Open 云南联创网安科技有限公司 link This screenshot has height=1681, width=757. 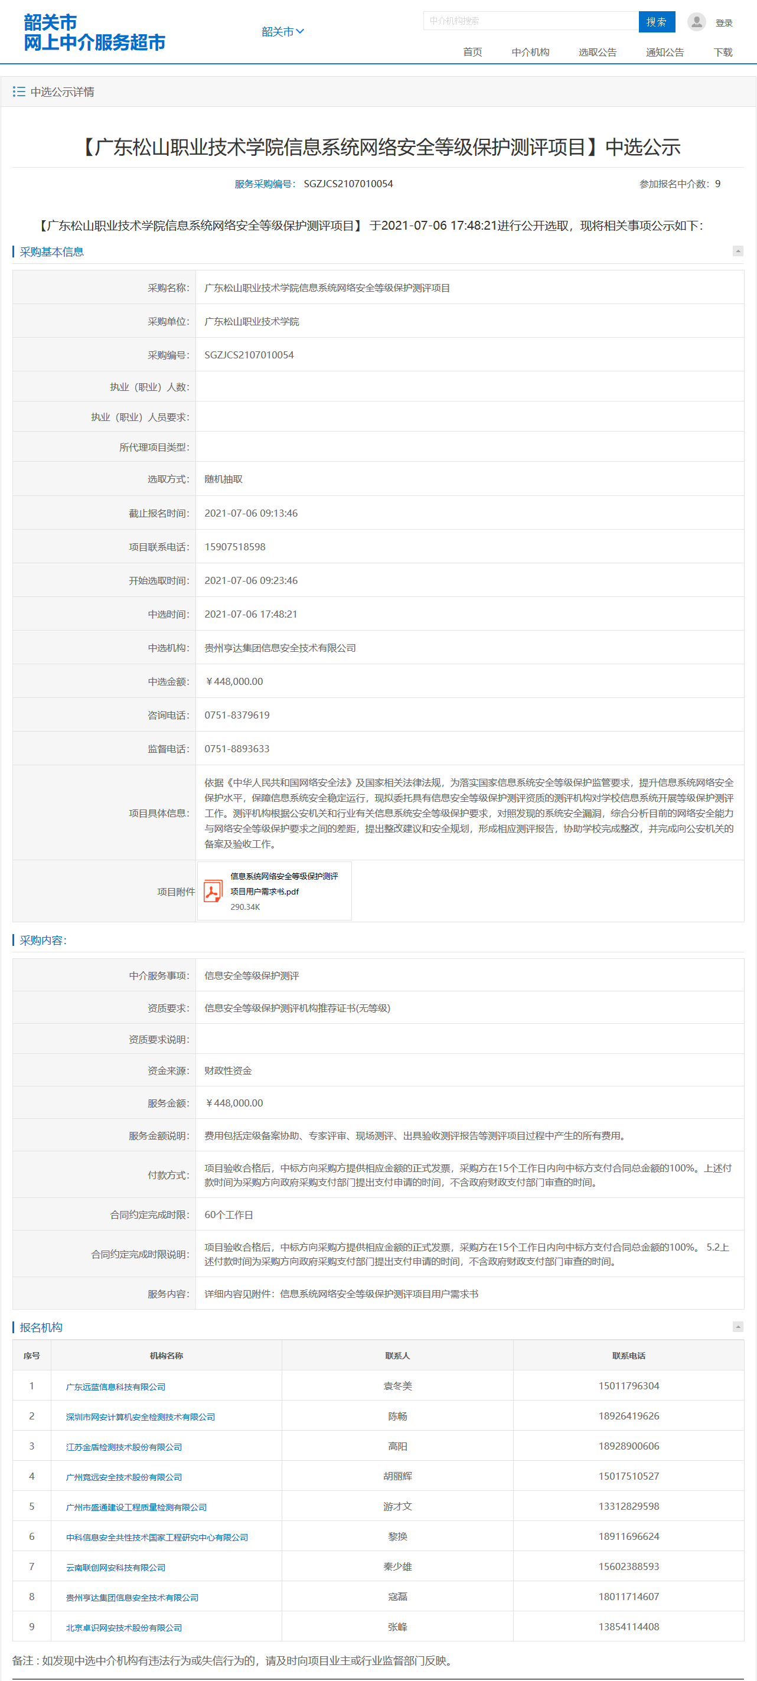(x=116, y=1568)
